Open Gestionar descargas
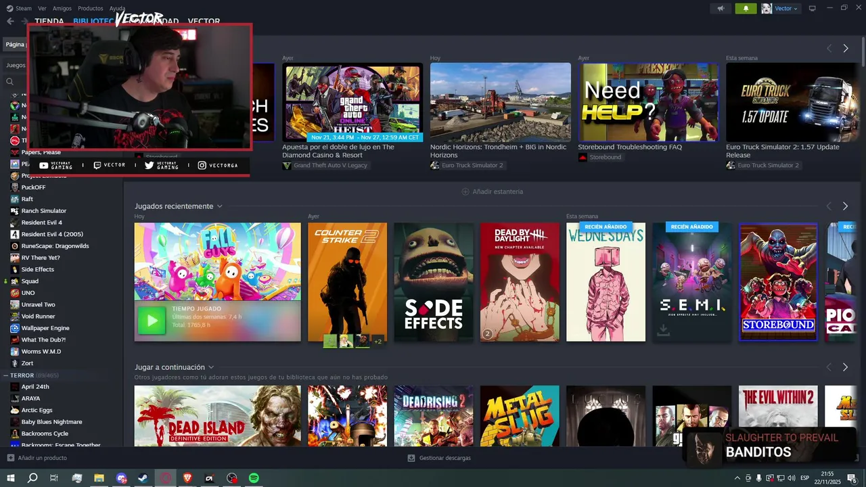Viewport: 866px width, 487px height. (439, 458)
